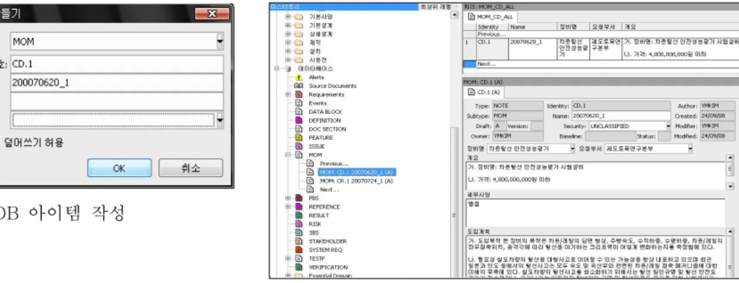Collapse the 데이터베이스 node
The height and width of the screenshot is (283, 739).
[x=275, y=69]
